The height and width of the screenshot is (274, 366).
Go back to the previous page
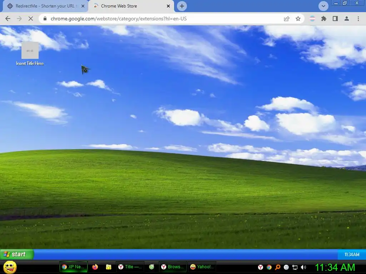[x=8, y=19]
